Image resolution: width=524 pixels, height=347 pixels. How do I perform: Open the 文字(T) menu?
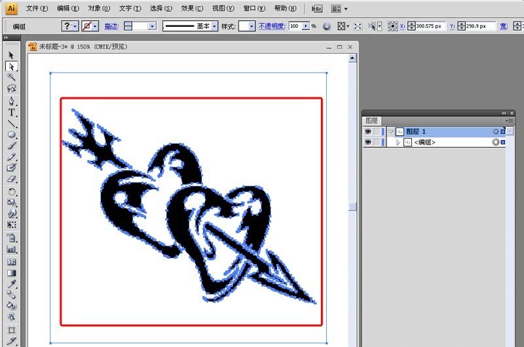pos(130,8)
